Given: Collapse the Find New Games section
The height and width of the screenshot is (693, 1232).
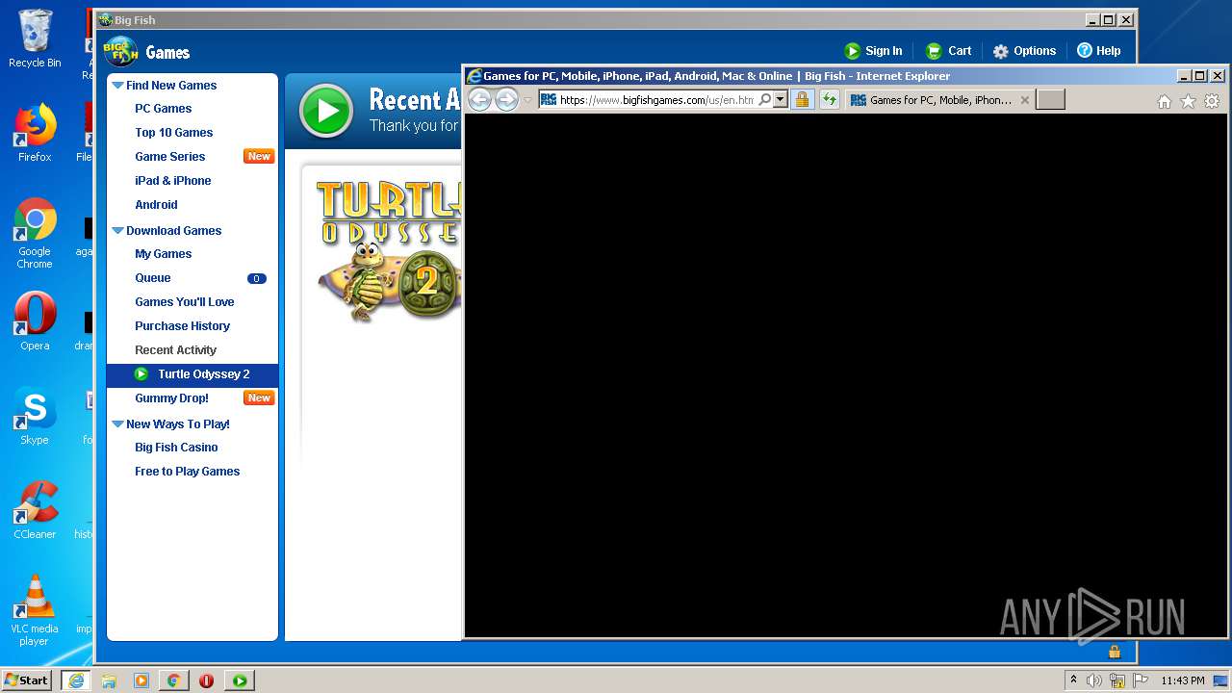Looking at the screenshot, I should 117,86.
